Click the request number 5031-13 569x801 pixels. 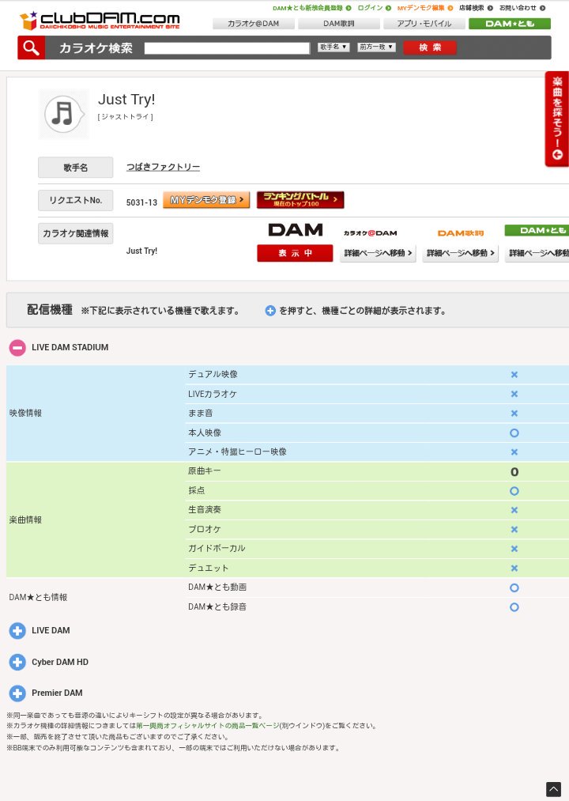tap(141, 202)
